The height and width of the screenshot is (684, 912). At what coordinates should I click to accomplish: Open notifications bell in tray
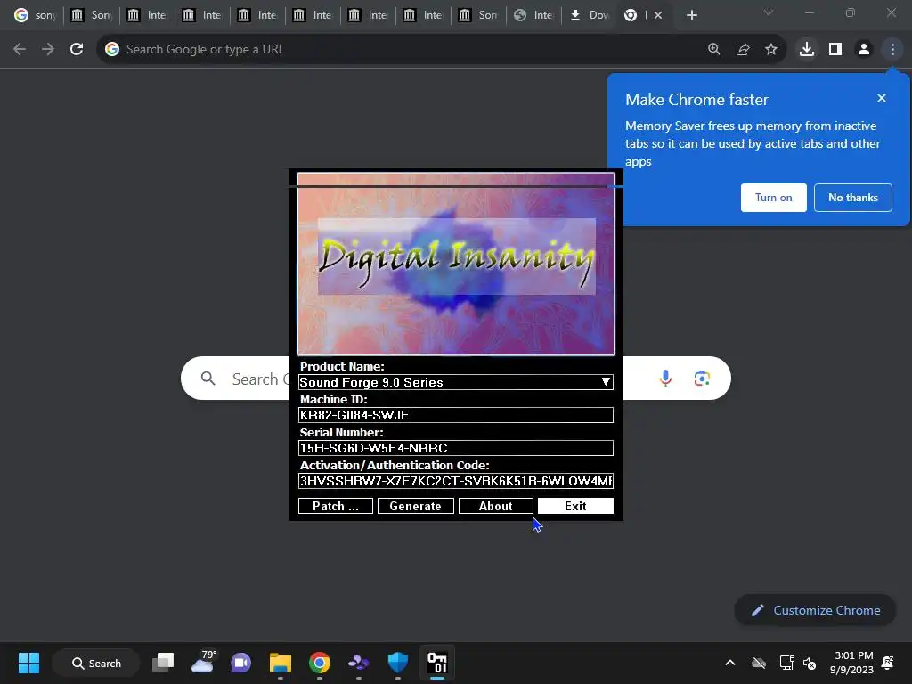pos(888,663)
